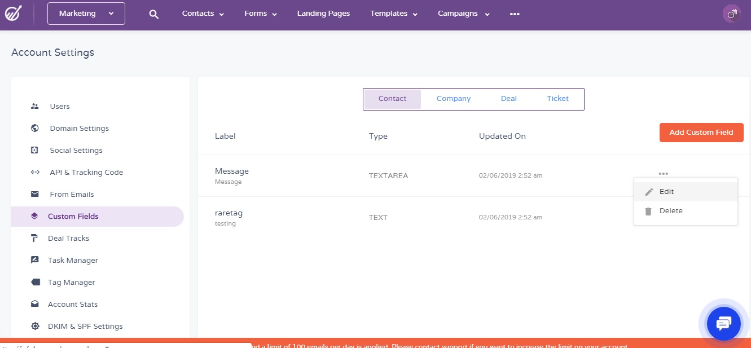Switch to the Deal tab
Image resolution: width=751 pixels, height=348 pixels.
tap(508, 99)
